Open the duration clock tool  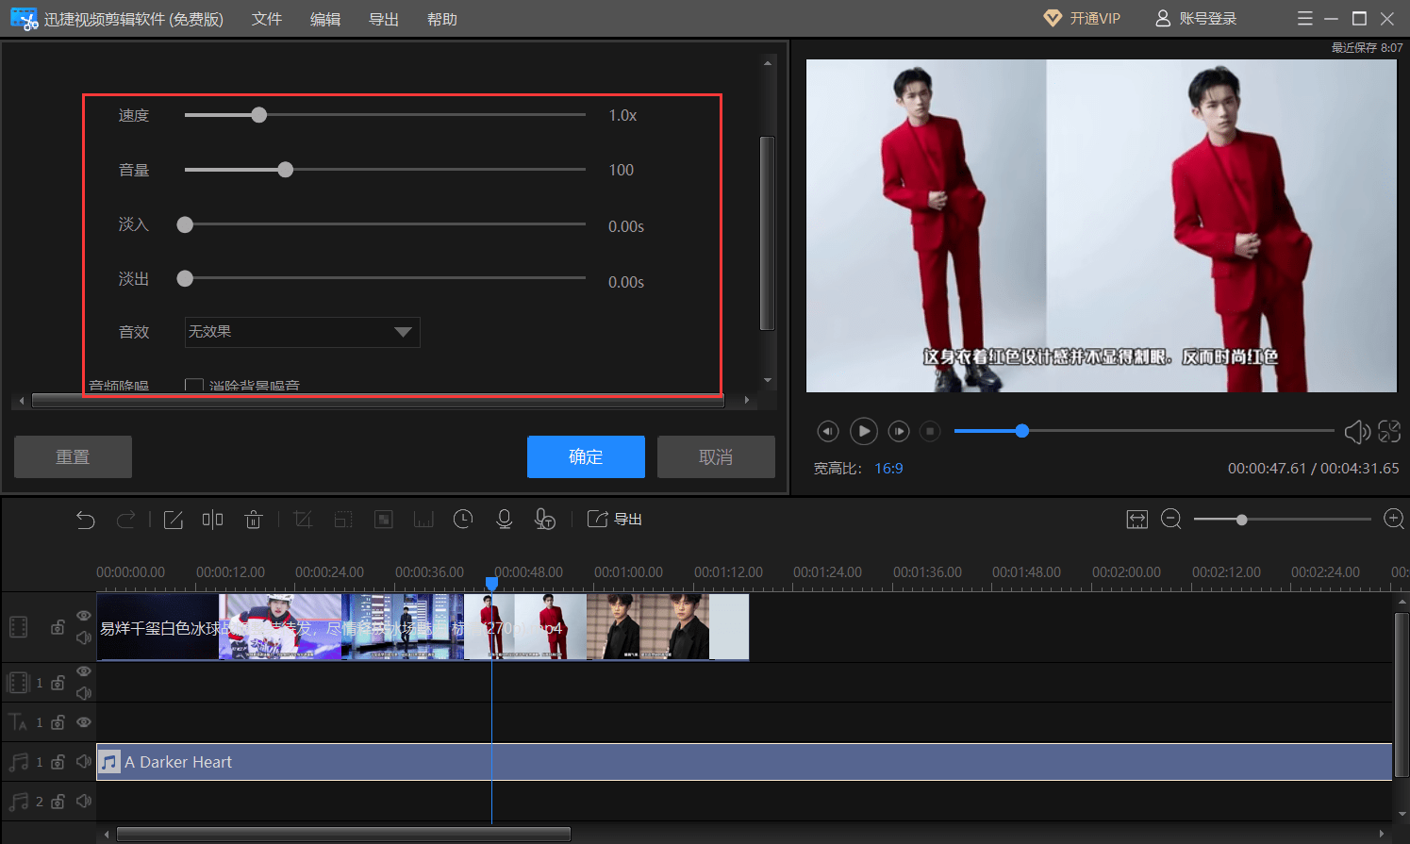coord(463,520)
